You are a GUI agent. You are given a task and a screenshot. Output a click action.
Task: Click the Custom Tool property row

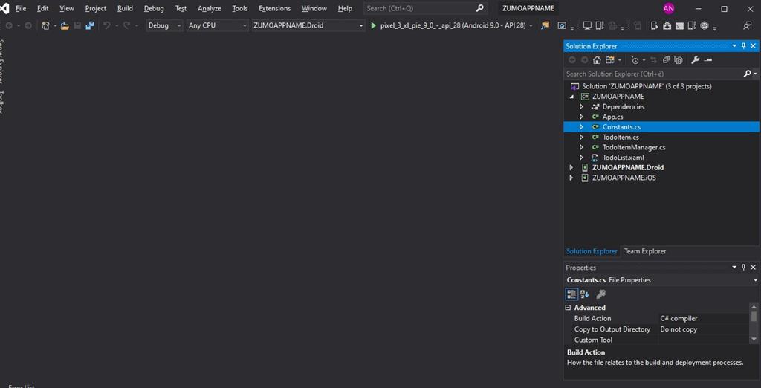(657, 340)
